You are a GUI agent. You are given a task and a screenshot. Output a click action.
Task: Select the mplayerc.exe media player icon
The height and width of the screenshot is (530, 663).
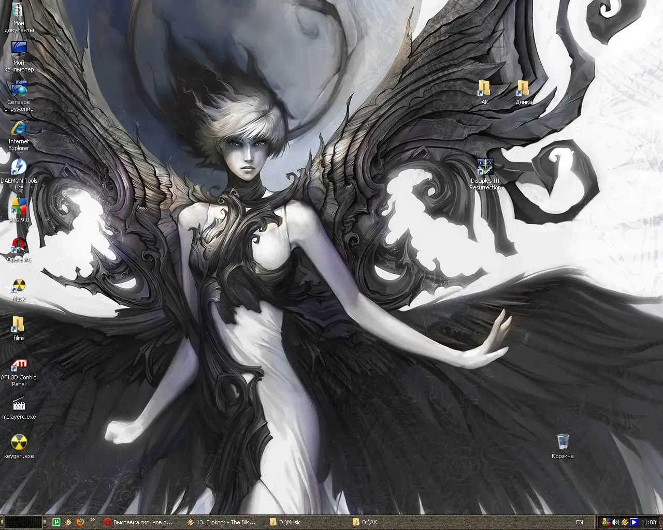19,404
